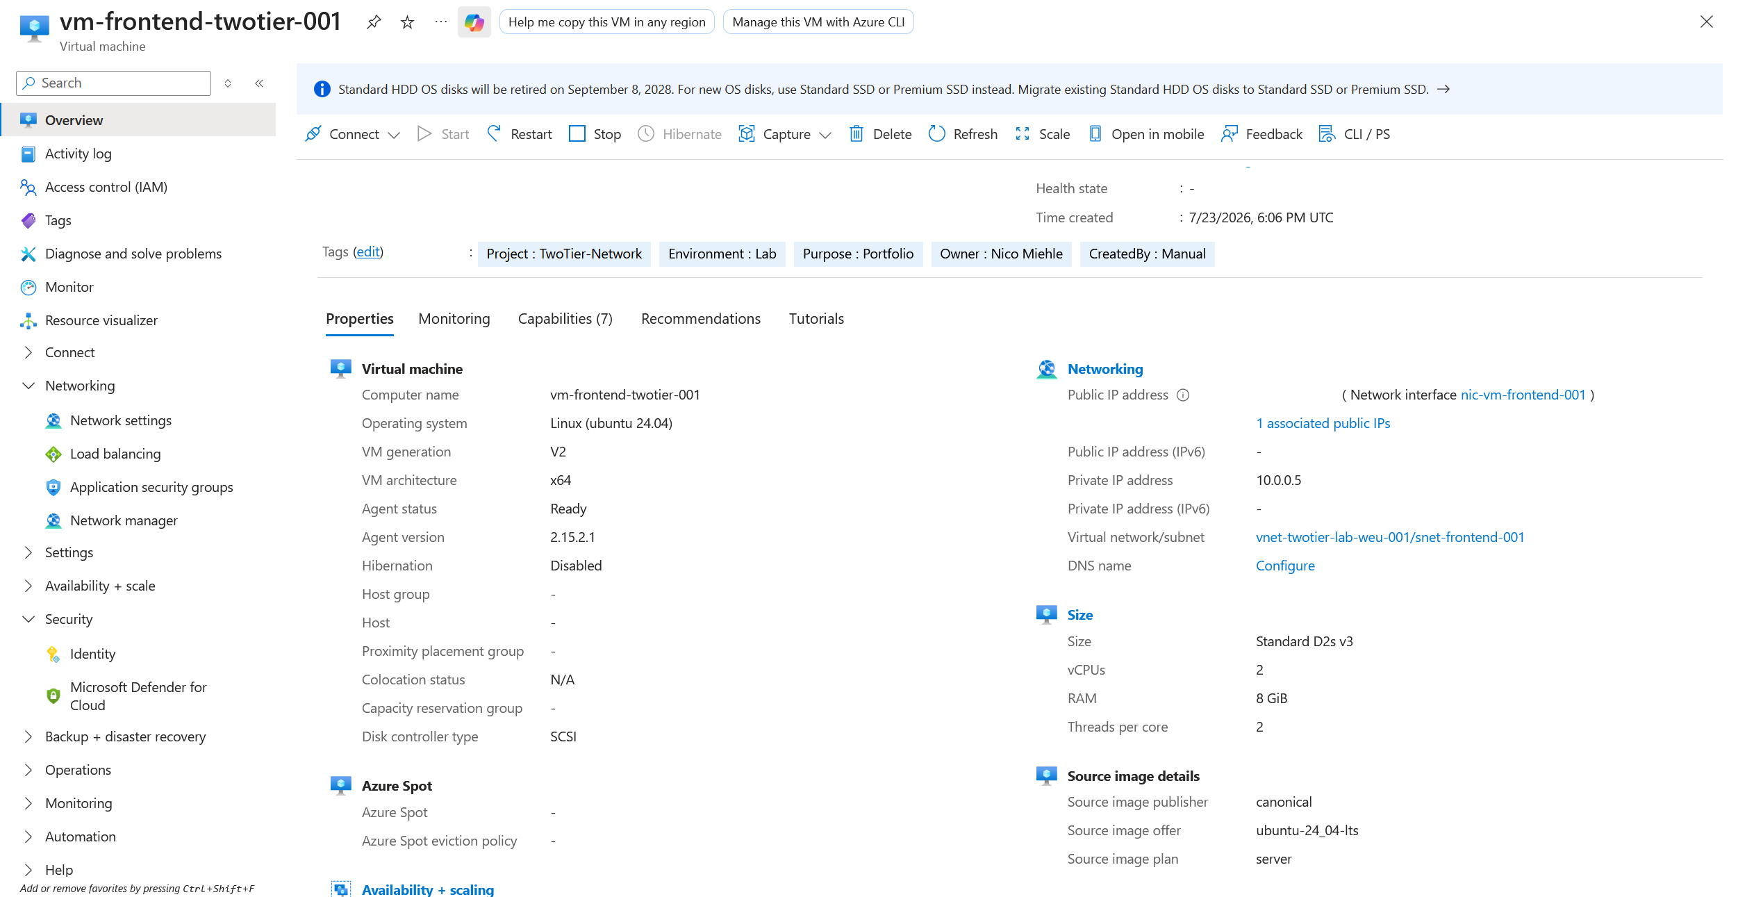Collapse the Security section in sidebar
Image resolution: width=1738 pixels, height=897 pixels.
click(x=28, y=620)
